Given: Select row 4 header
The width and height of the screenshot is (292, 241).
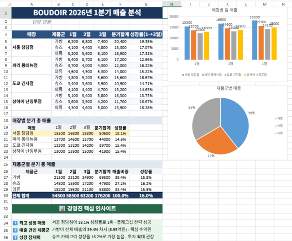Looking at the screenshot, I should click(x=6, y=35).
